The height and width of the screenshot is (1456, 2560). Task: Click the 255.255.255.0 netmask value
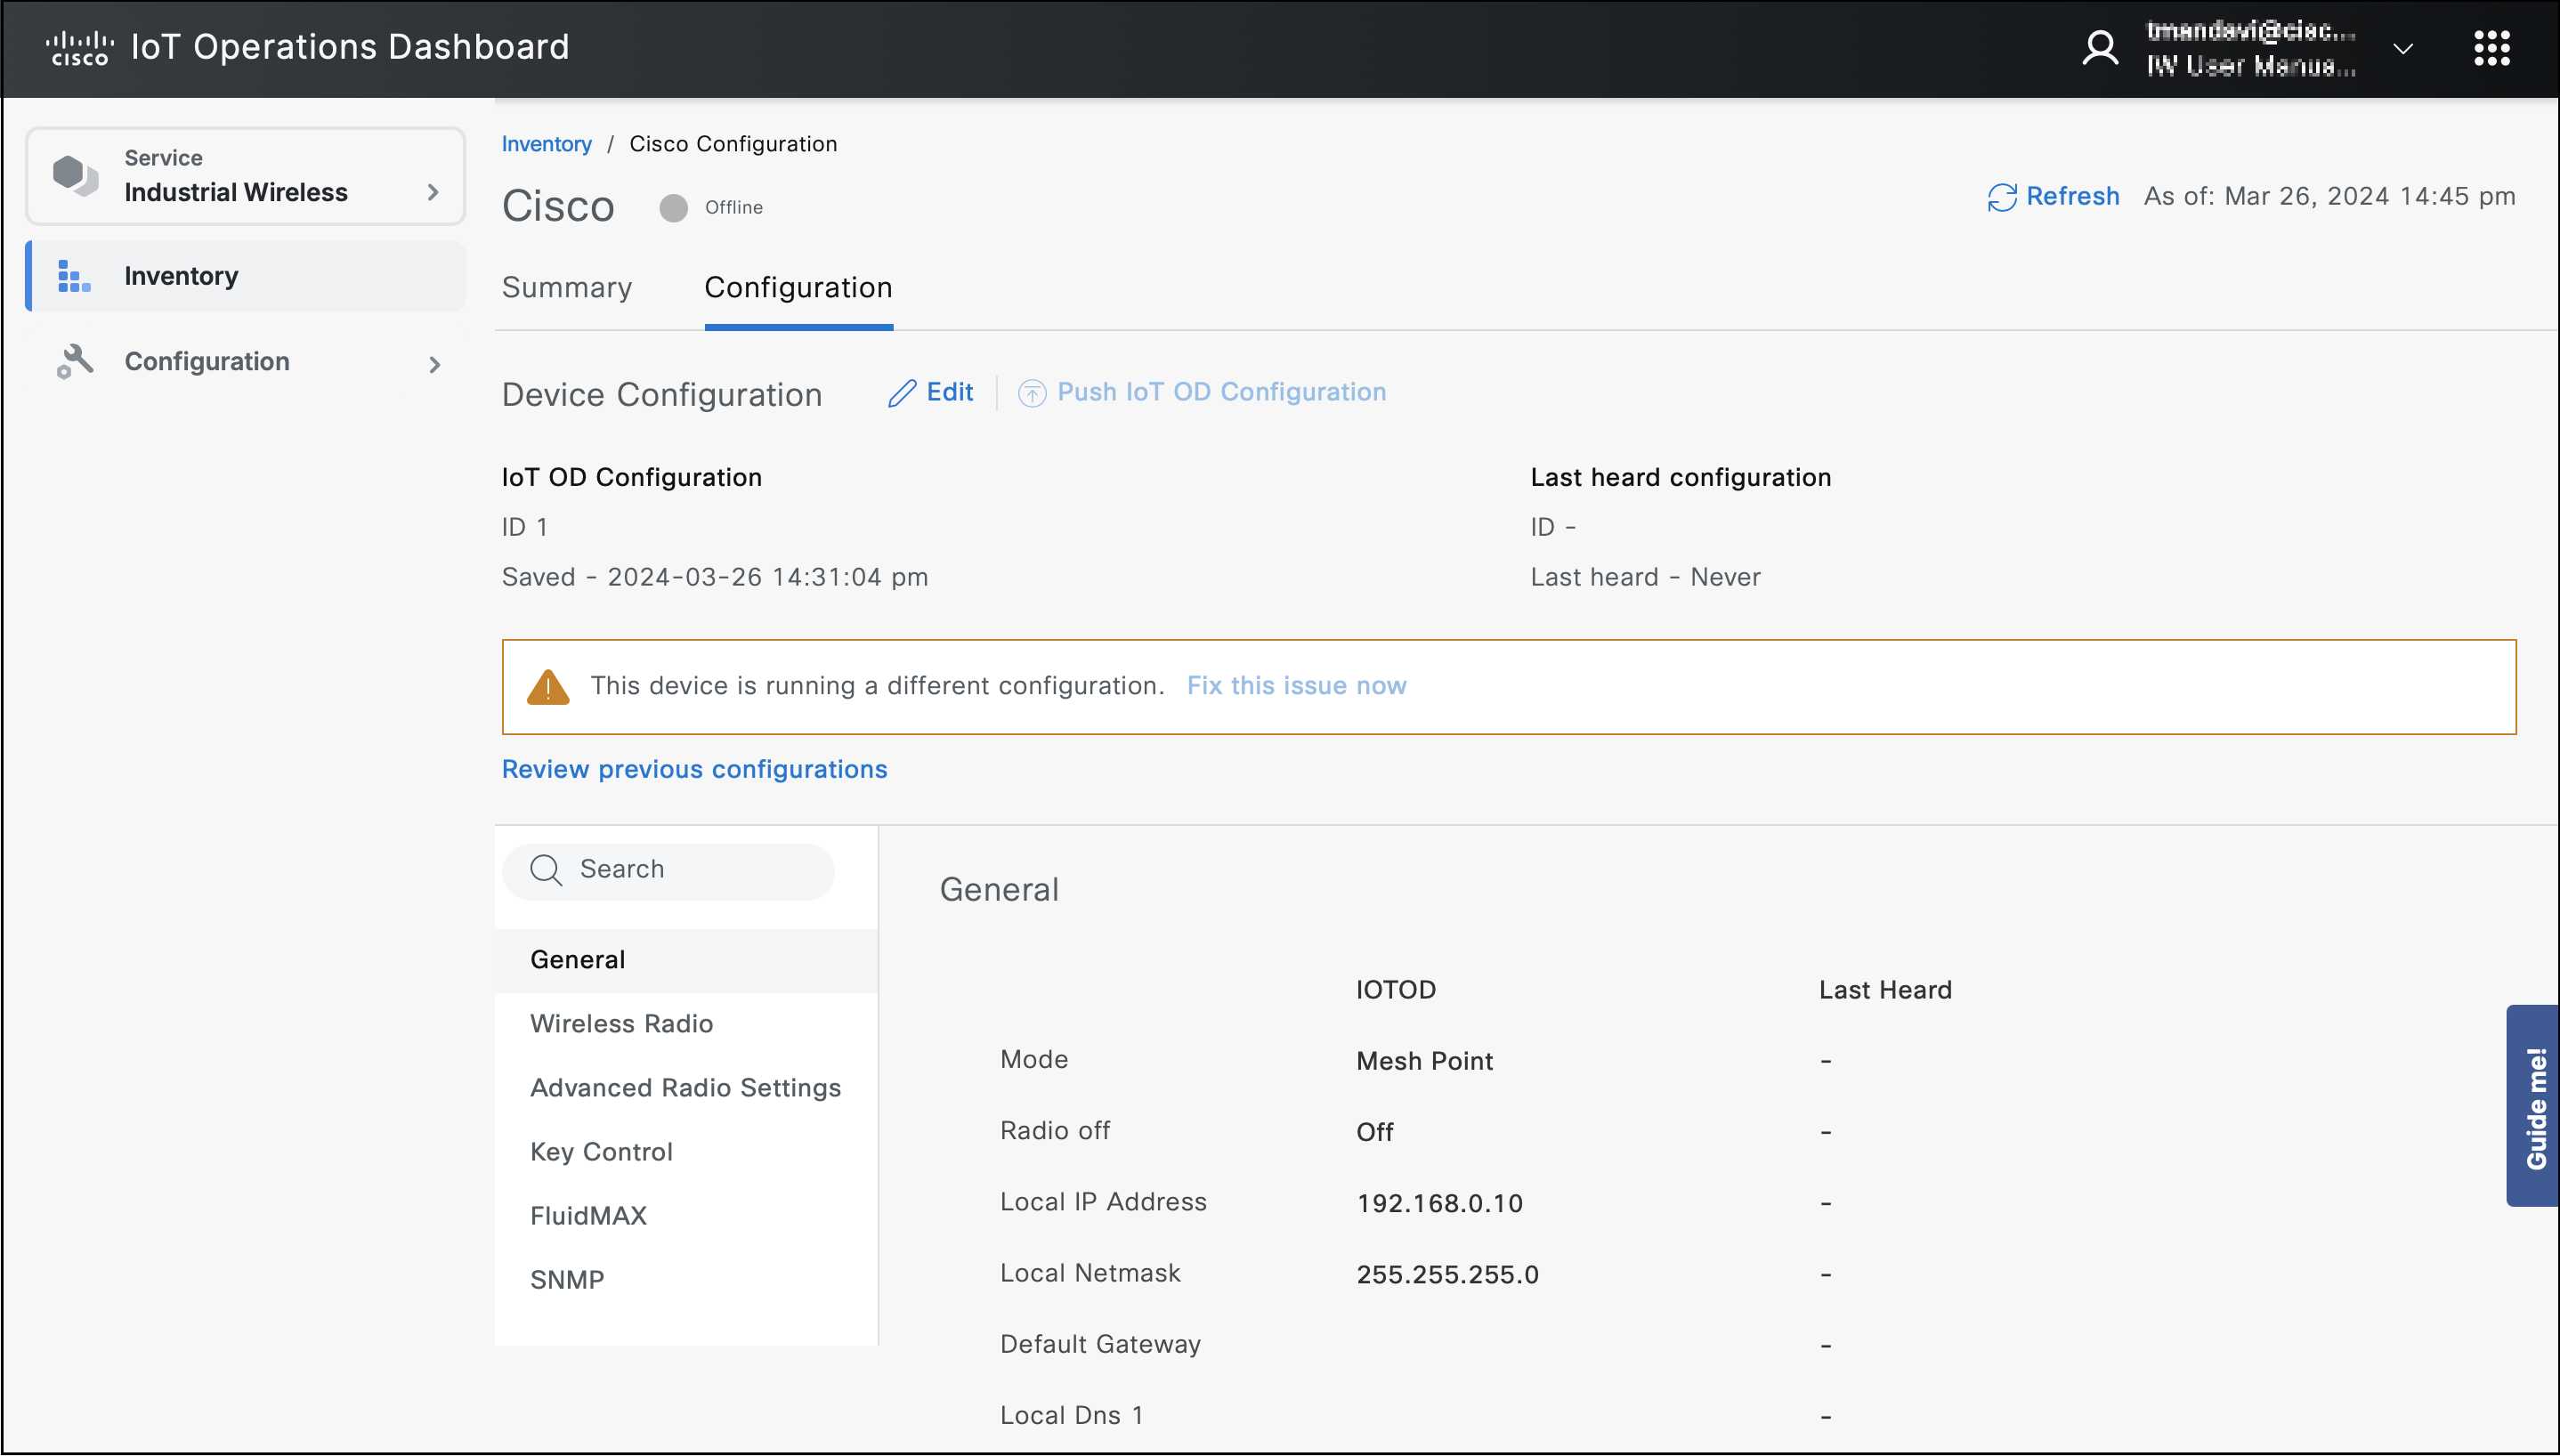tap(1447, 1274)
